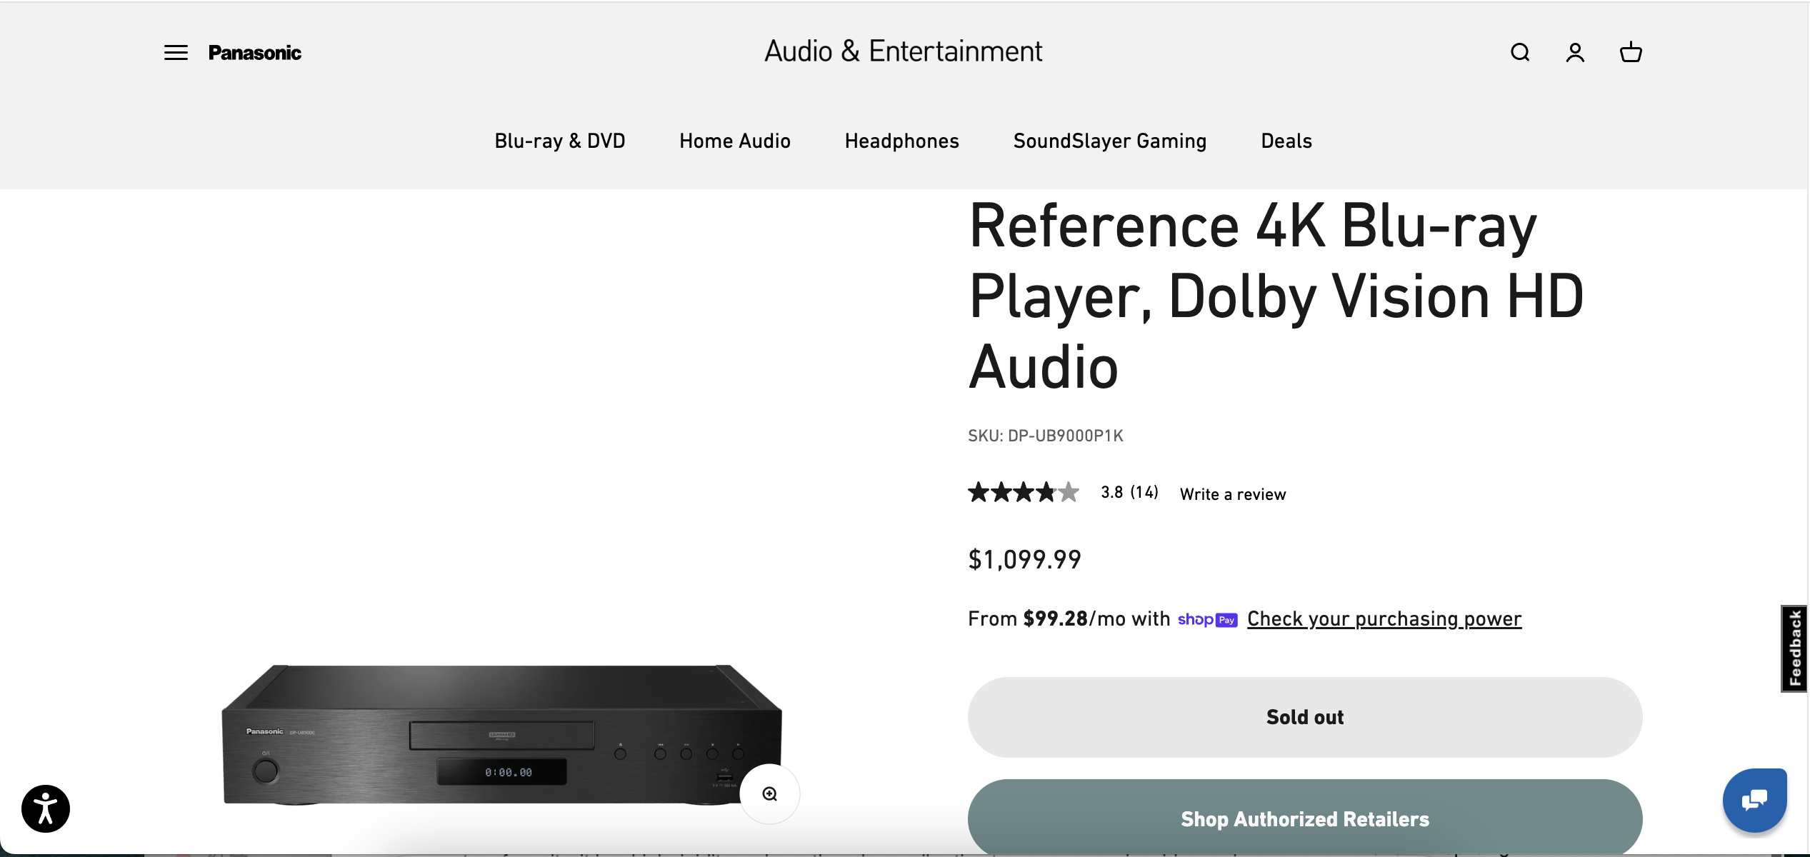This screenshot has width=1810, height=857.
Task: Click the 3.8 (14) rating count
Action: click(1129, 492)
